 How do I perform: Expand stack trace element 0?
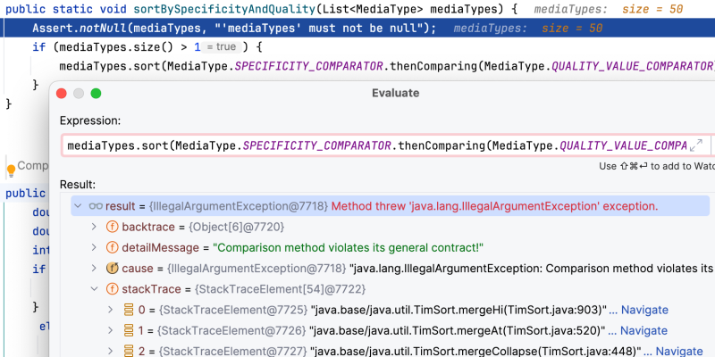point(112,310)
